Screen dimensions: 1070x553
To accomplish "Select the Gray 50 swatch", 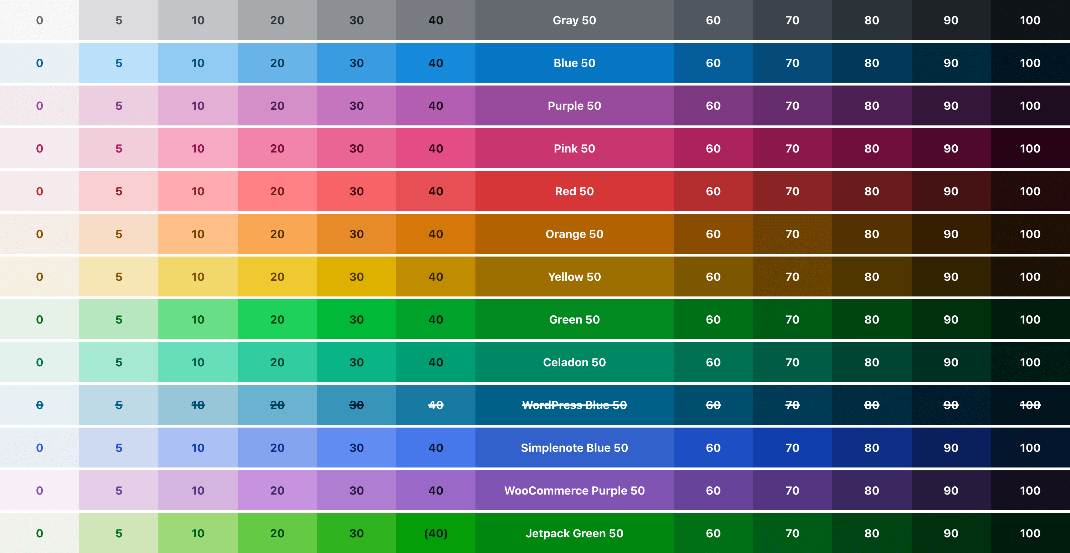I will point(574,20).
